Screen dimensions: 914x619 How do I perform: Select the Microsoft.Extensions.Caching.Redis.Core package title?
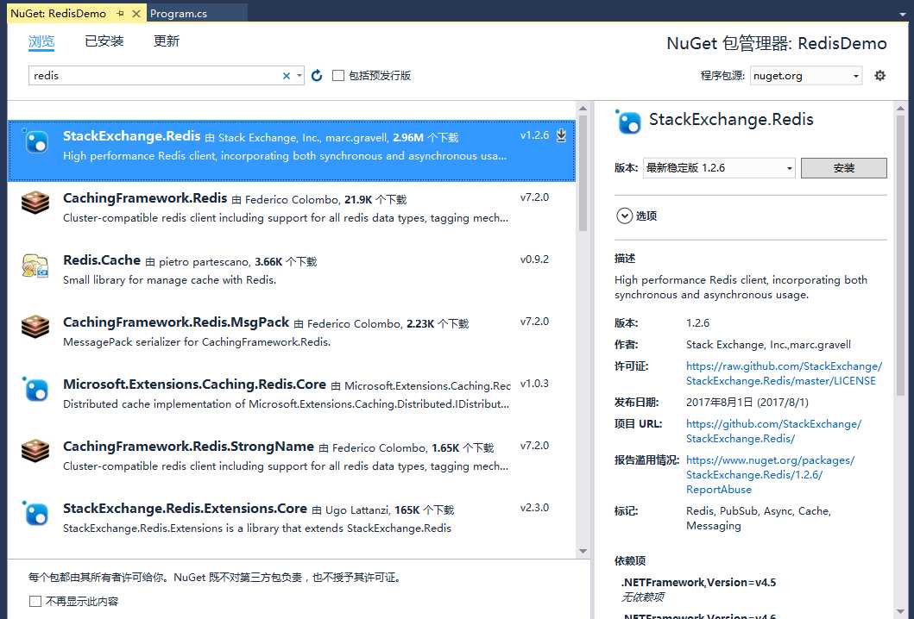coord(194,385)
